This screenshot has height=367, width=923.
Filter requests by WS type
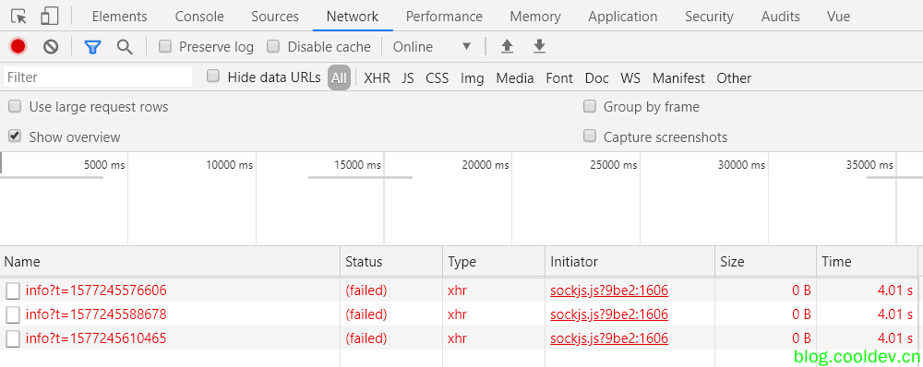coord(630,77)
